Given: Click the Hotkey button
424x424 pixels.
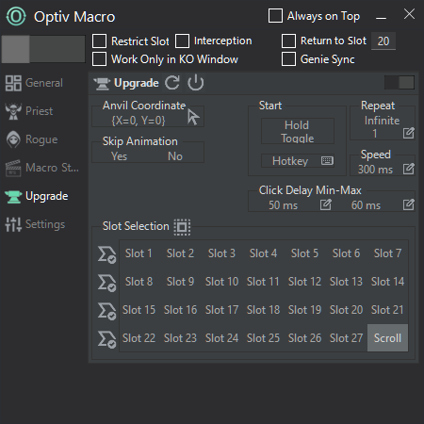Looking at the screenshot, I should point(297,161).
